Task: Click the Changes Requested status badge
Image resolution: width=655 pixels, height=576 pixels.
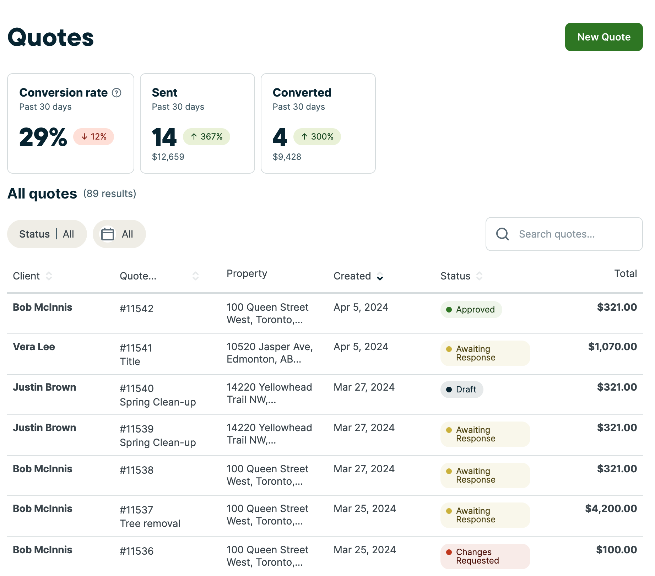Action: click(485, 556)
